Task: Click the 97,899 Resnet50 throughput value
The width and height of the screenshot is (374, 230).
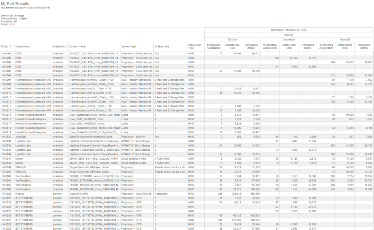Action: (x=368, y=189)
